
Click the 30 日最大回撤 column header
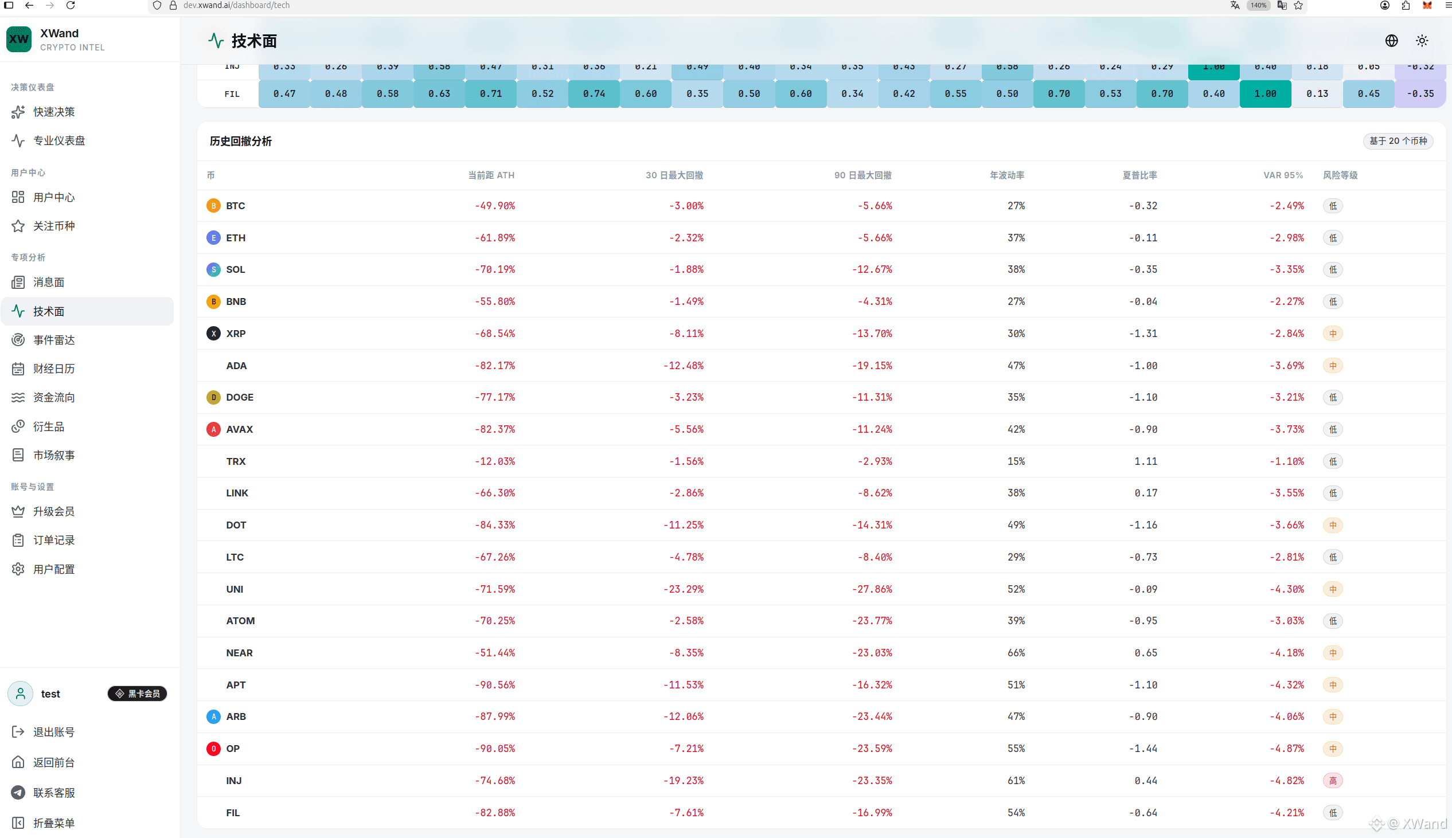pos(674,175)
